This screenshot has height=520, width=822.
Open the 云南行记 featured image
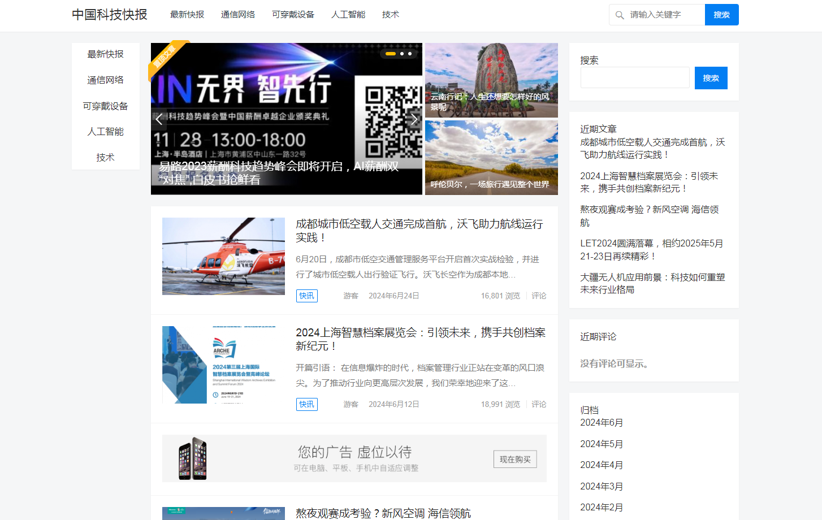coord(491,80)
